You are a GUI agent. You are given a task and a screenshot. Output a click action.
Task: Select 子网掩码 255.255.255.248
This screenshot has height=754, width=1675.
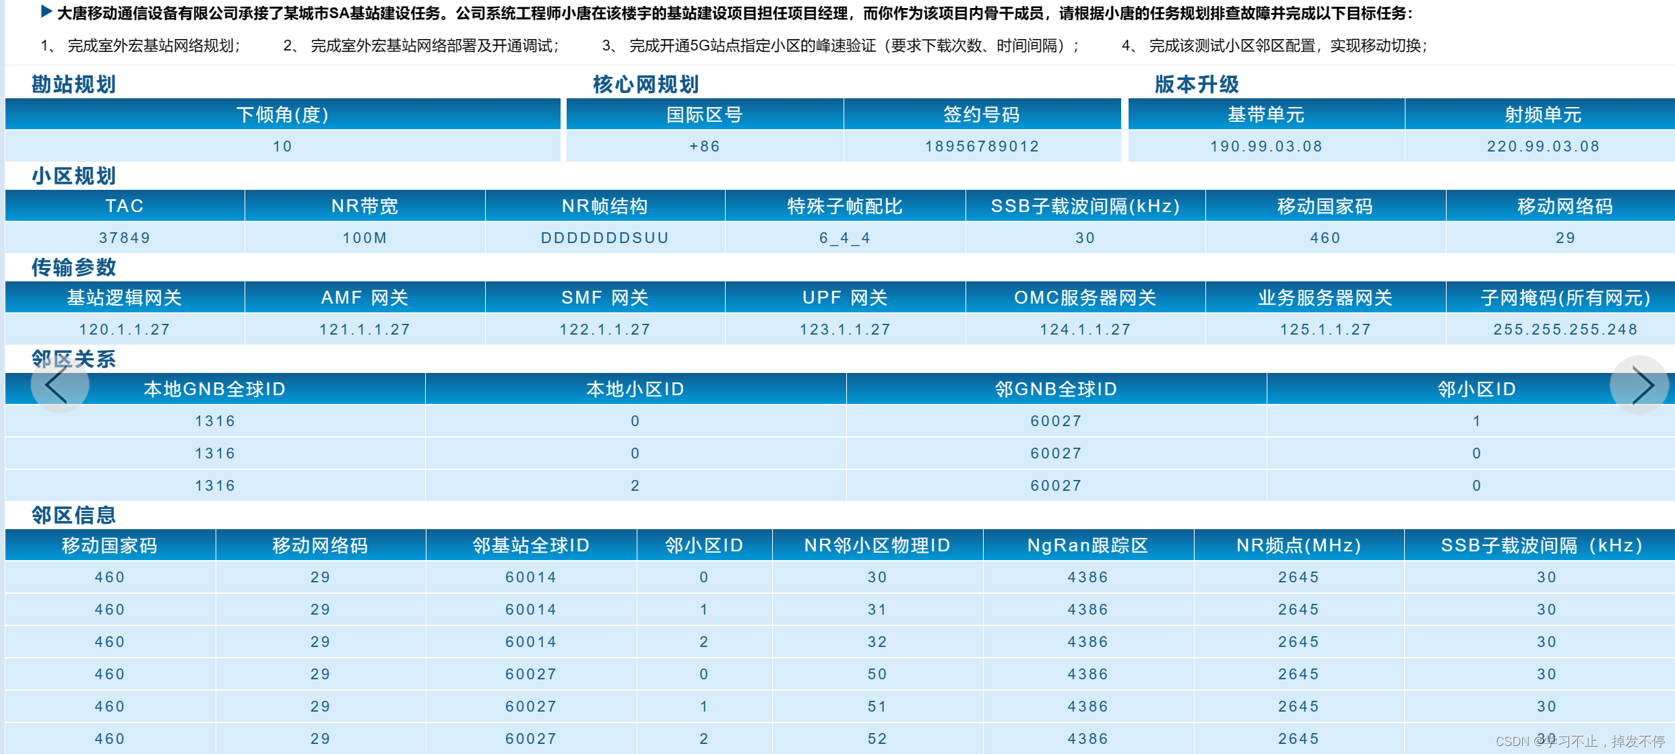pos(1565,329)
